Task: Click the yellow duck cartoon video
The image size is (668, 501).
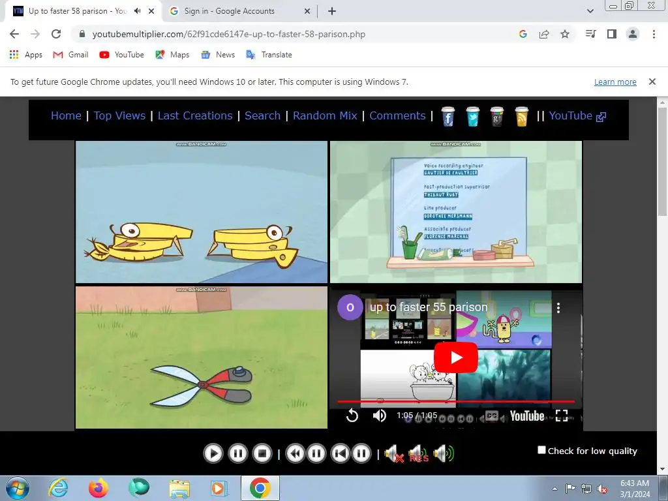Action: [x=202, y=212]
